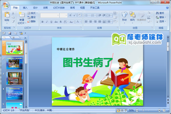Screen dimensions: 171x114
Task: Switch to the 设计 (Design) tab
Action: pos(35,8)
